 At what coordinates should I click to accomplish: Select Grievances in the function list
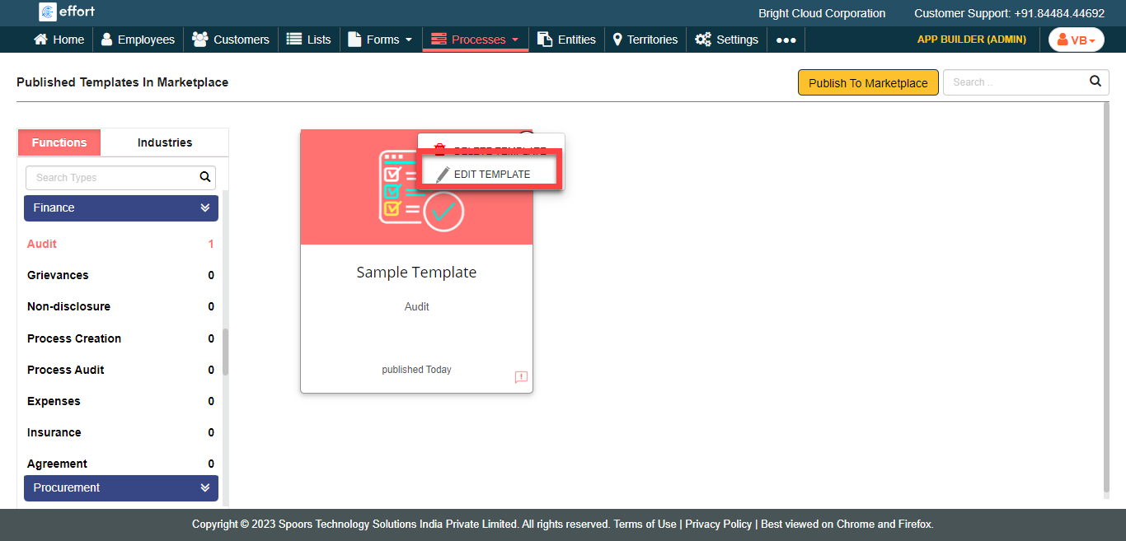[58, 275]
